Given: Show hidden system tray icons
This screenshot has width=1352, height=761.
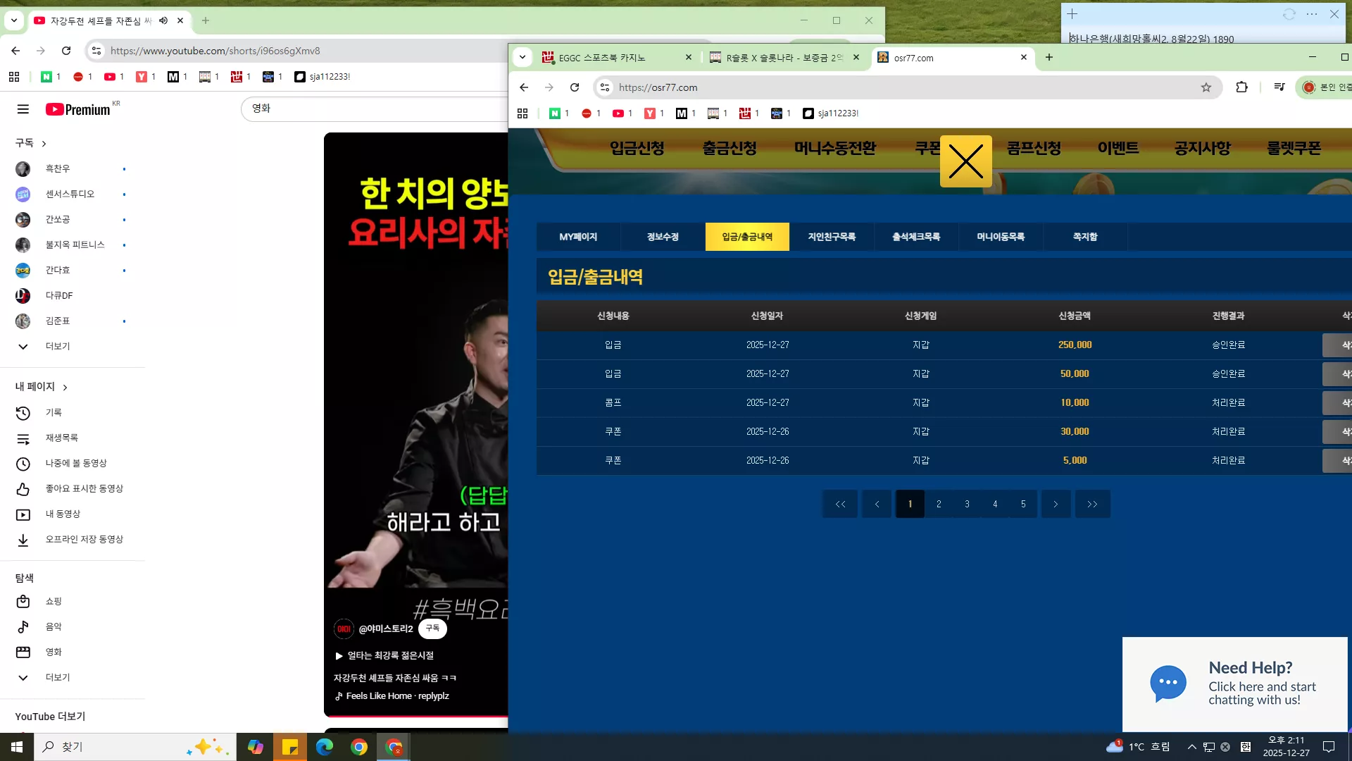Looking at the screenshot, I should 1191,747.
